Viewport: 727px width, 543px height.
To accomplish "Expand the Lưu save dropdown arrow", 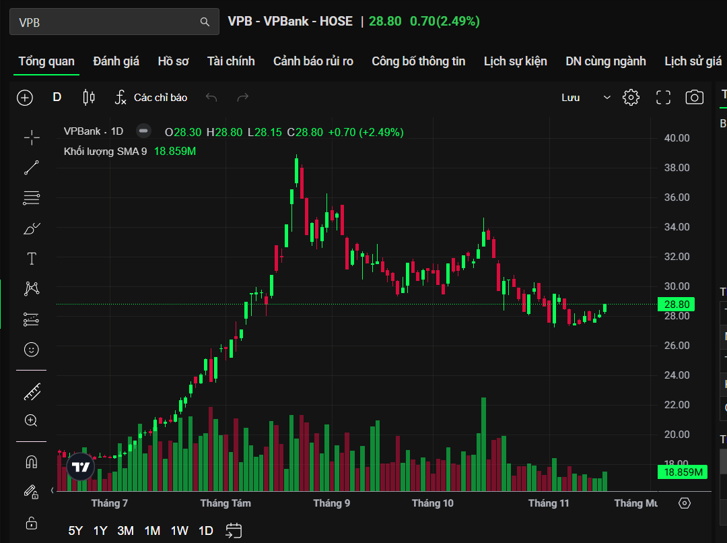I will click(x=607, y=98).
